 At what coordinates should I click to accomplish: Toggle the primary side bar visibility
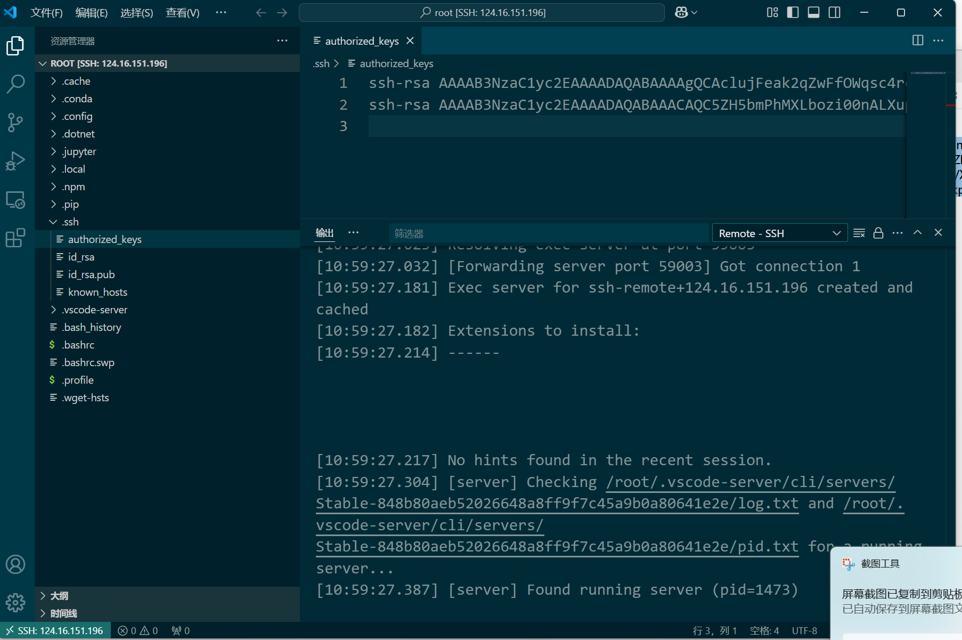point(793,12)
